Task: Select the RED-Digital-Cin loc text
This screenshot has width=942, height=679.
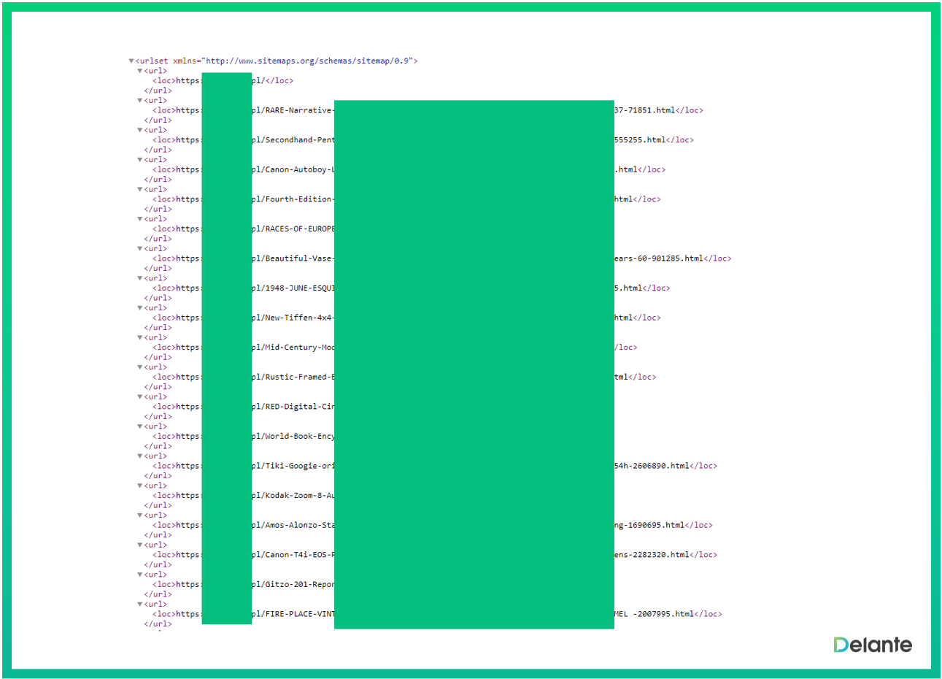Action: 293,407
